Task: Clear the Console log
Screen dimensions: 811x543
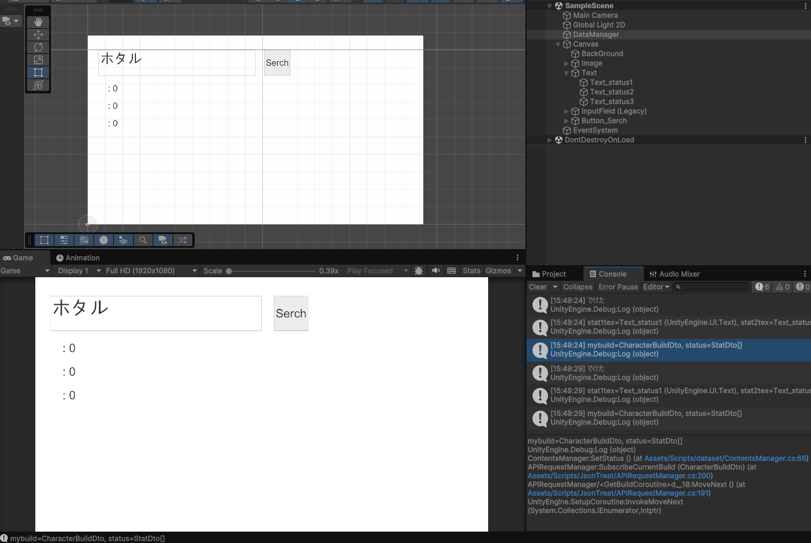Action: click(x=537, y=287)
